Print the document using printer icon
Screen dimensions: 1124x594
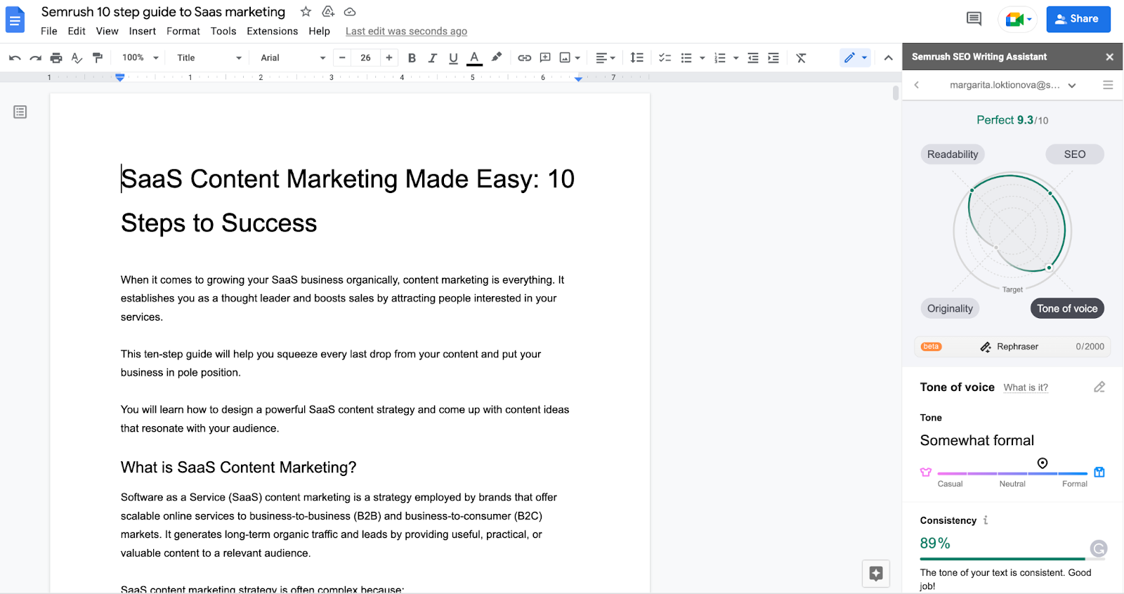coord(56,58)
